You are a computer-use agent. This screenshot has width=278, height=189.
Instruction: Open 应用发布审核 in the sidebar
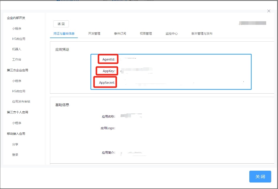(21, 102)
